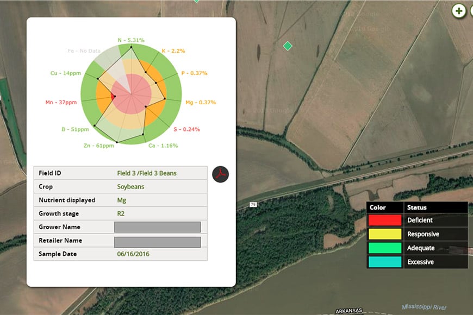473x315 pixels.
Task: Click the Retailer Name field
Action: (157, 241)
